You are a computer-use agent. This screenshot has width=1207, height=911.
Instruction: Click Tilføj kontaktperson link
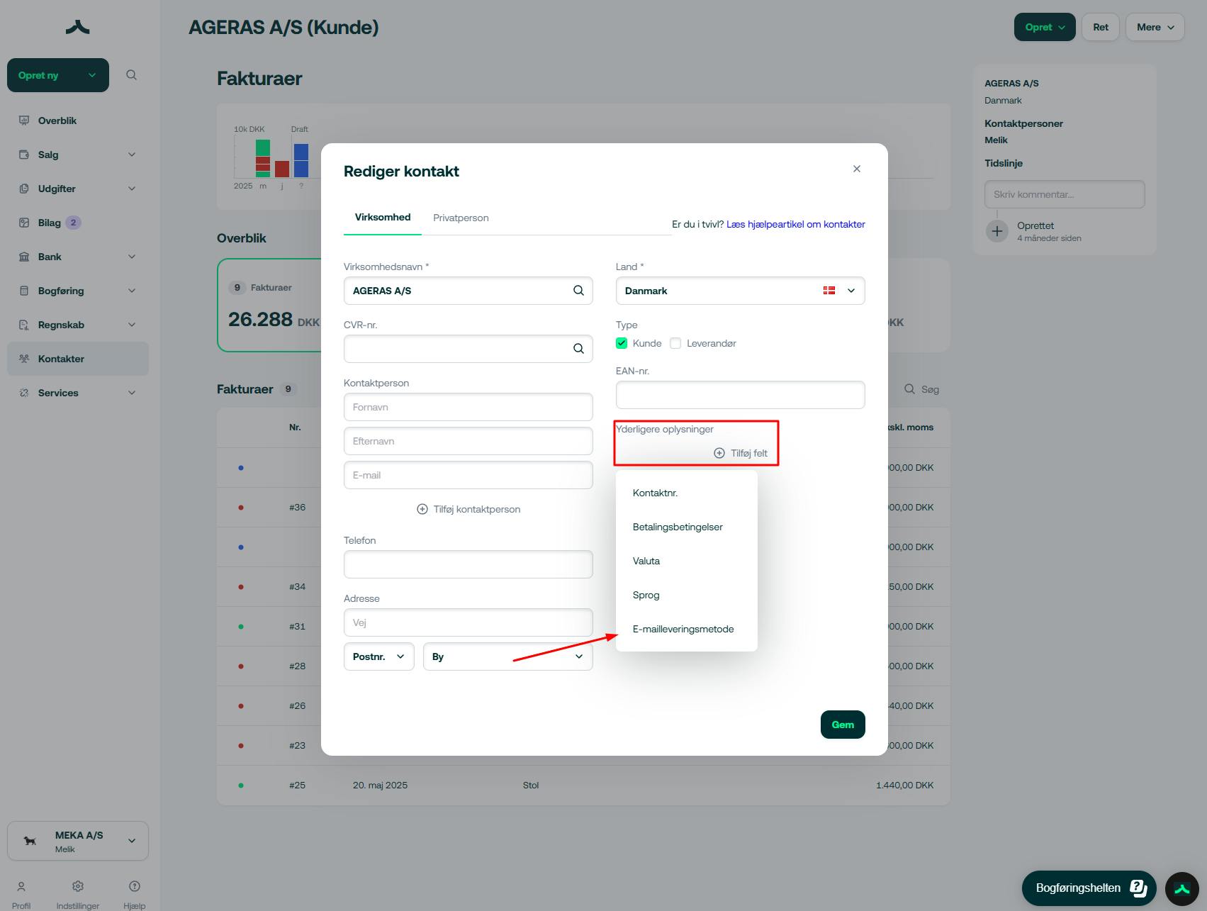point(468,509)
